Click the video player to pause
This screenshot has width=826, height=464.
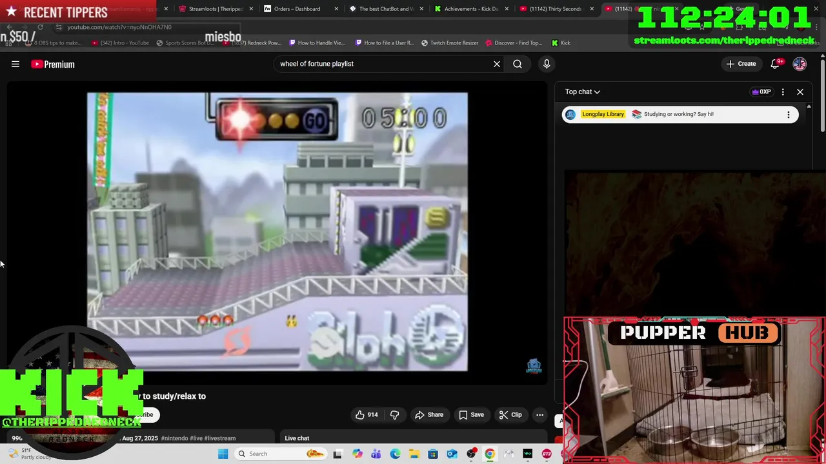(277, 232)
